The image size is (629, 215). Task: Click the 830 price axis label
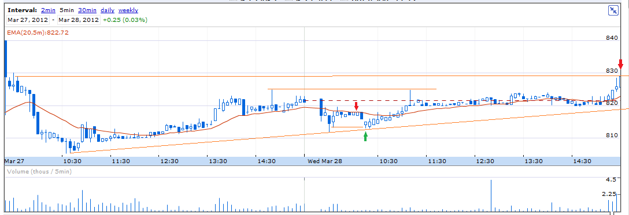click(611, 70)
